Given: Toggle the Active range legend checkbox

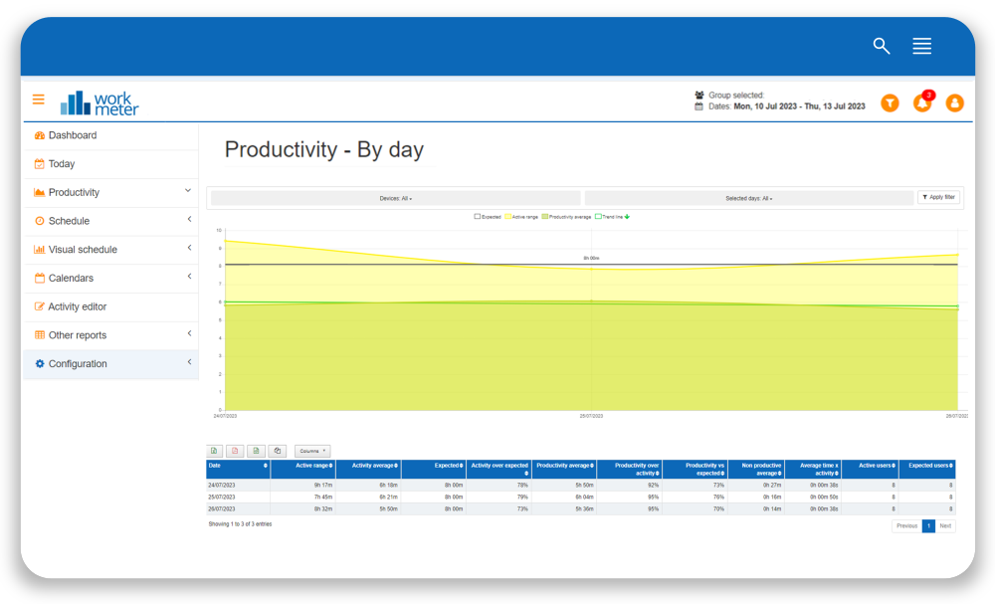Looking at the screenshot, I should coord(507,215).
